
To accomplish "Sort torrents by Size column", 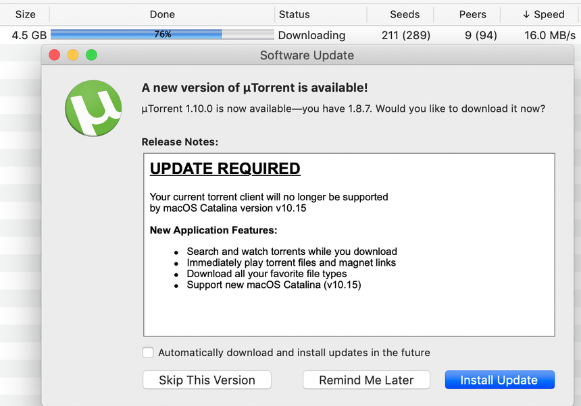I will point(25,14).
